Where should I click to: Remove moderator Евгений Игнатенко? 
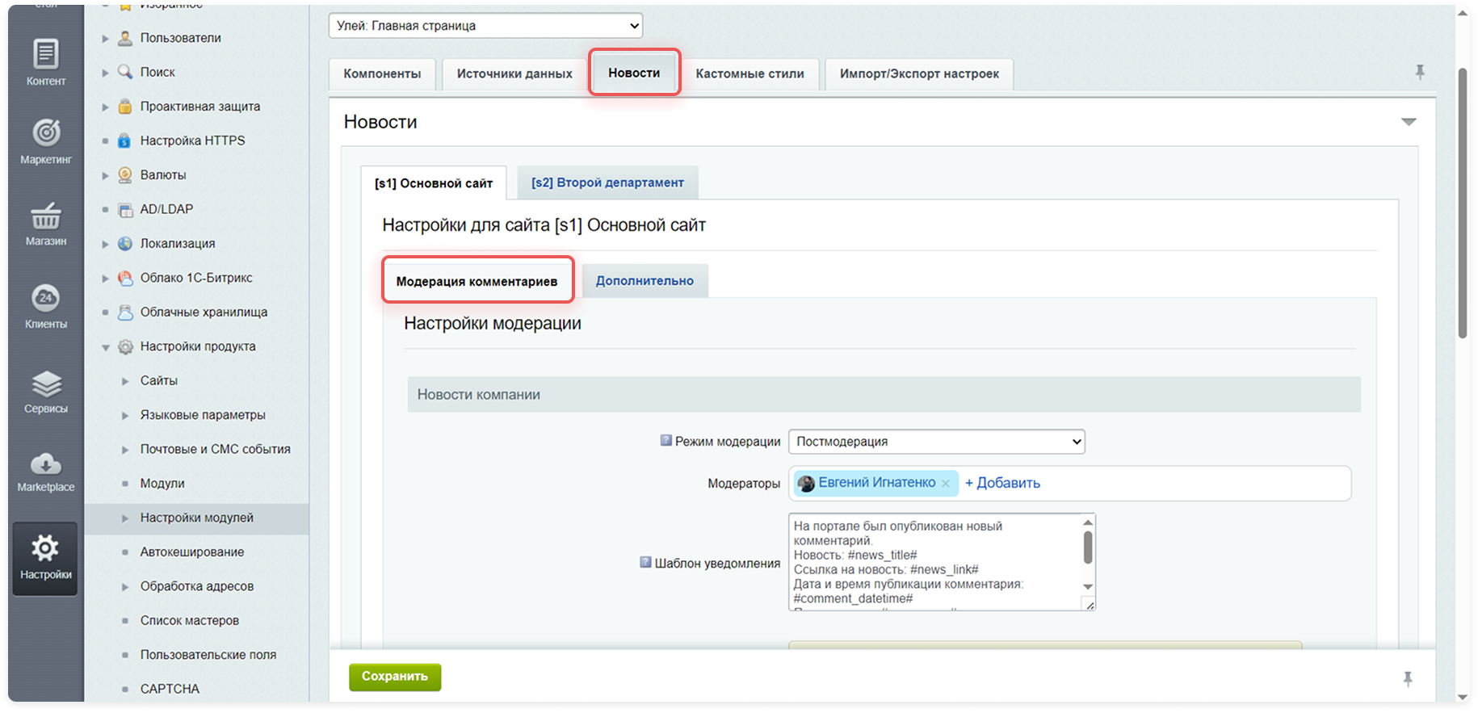(945, 484)
